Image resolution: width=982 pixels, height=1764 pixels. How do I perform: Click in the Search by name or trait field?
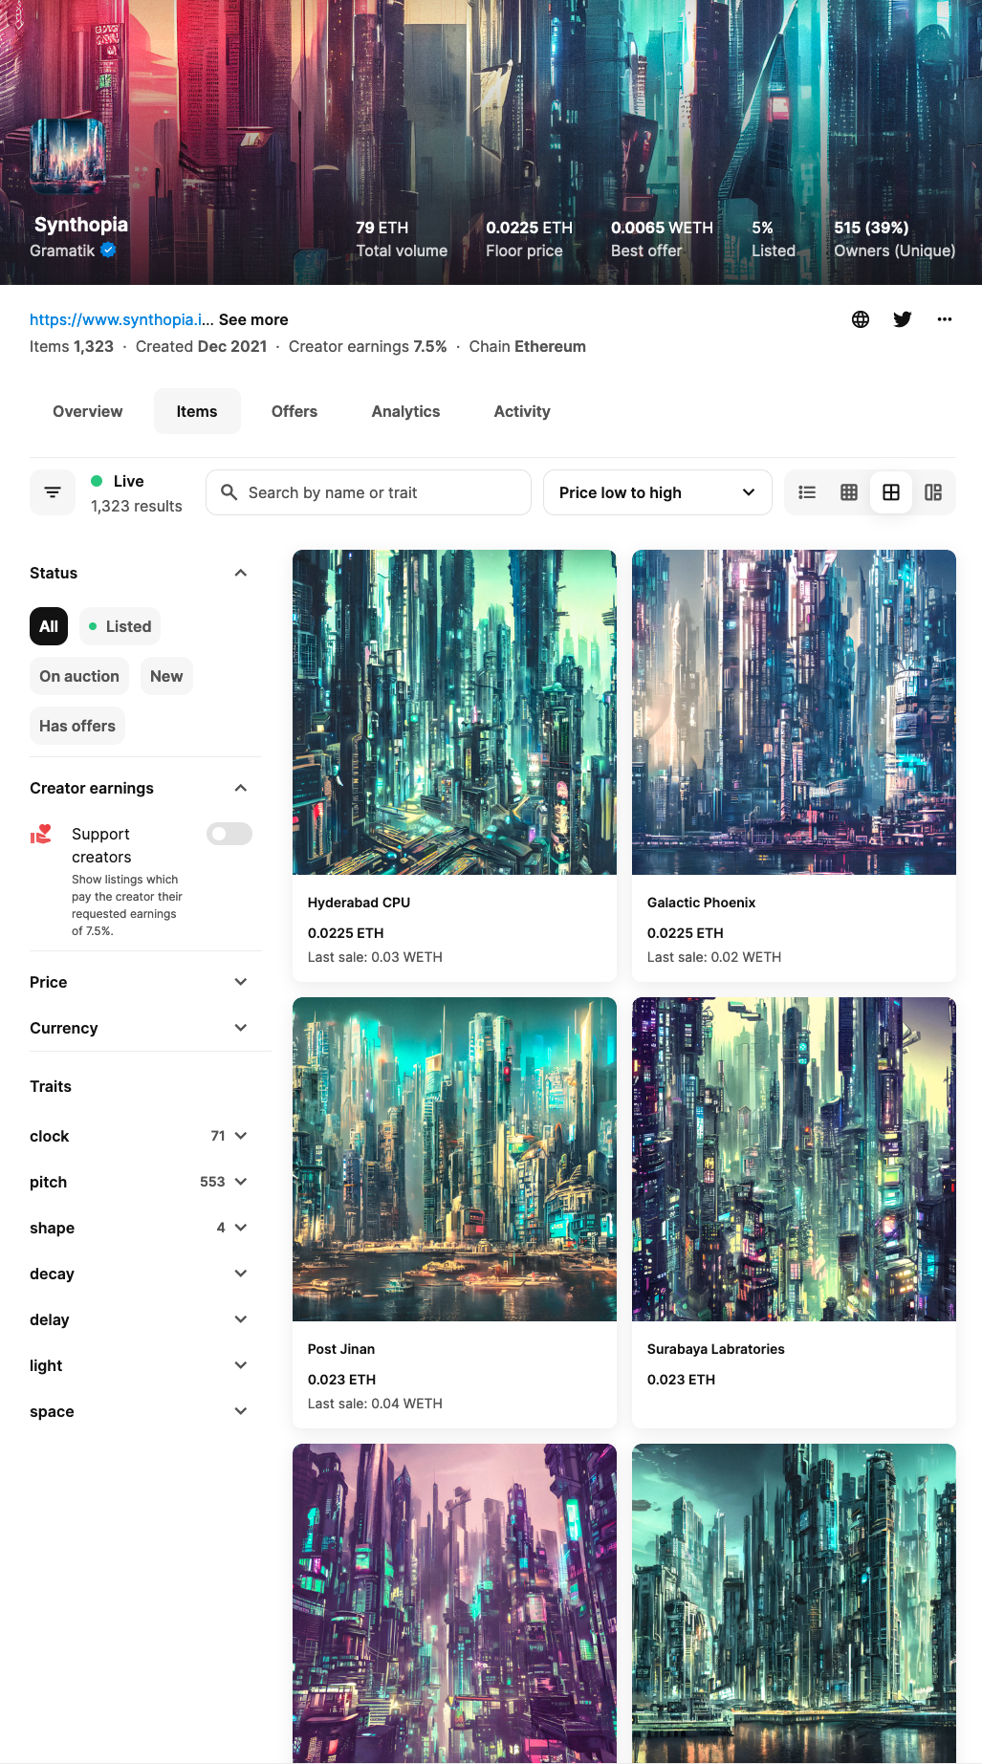[368, 492]
